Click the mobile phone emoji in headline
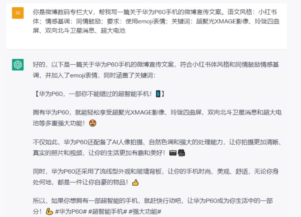 click(158, 94)
